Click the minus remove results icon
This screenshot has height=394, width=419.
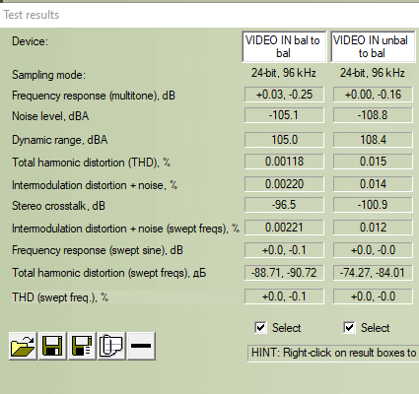point(141,346)
